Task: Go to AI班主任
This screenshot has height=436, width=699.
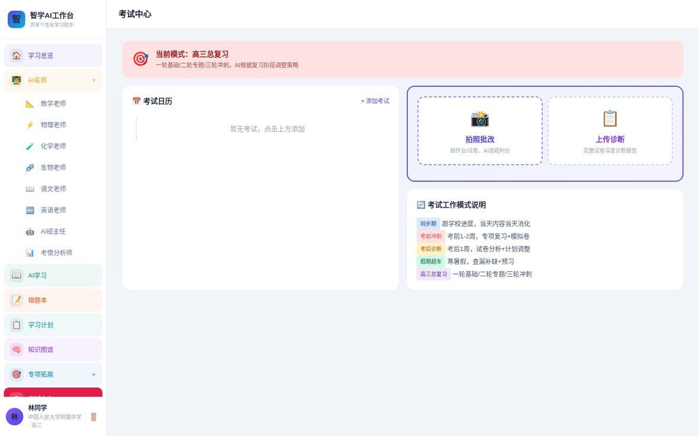Action: coord(53,231)
